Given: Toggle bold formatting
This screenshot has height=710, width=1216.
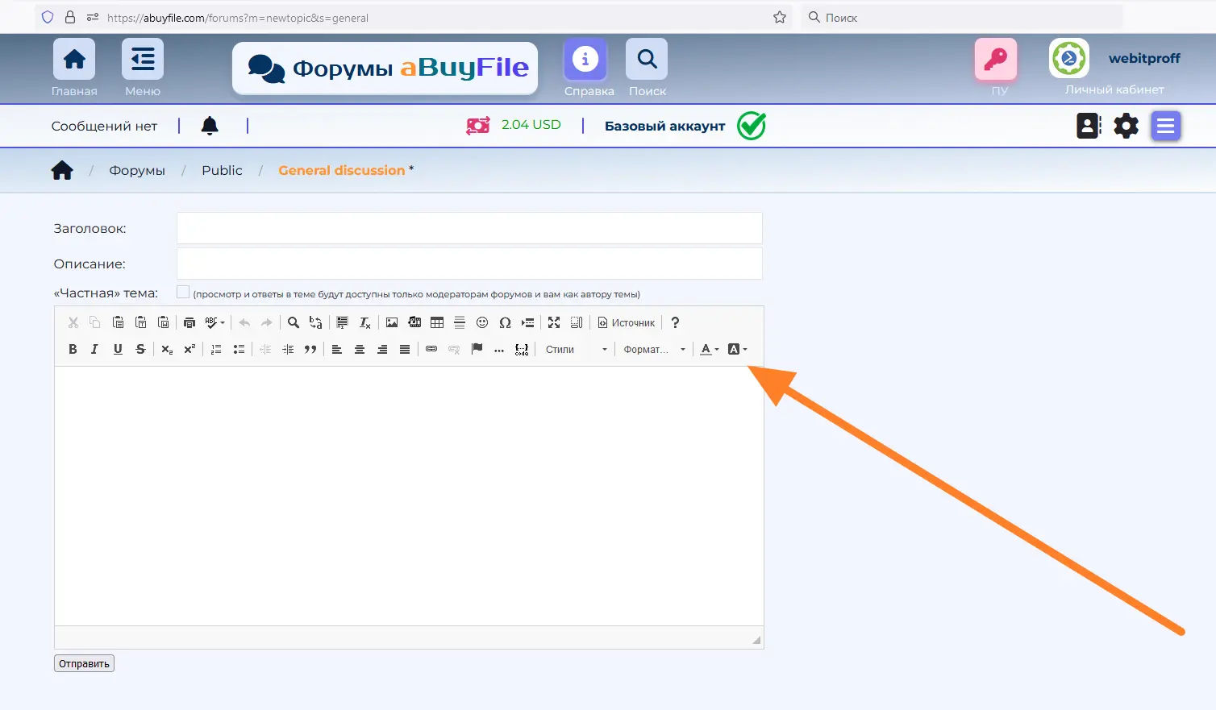Looking at the screenshot, I should pos(73,349).
